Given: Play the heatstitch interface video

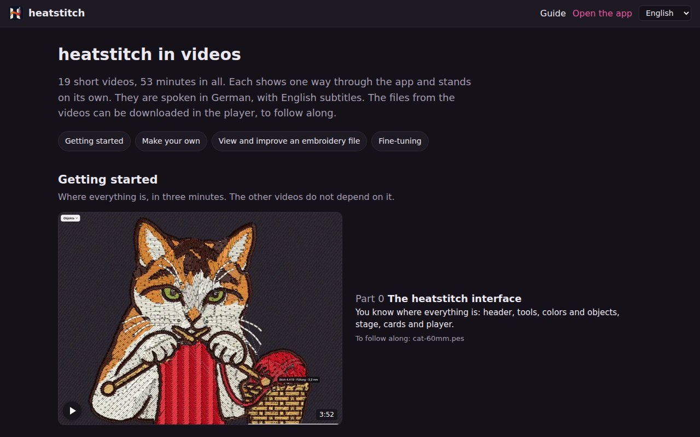Looking at the screenshot, I should click(x=72, y=411).
